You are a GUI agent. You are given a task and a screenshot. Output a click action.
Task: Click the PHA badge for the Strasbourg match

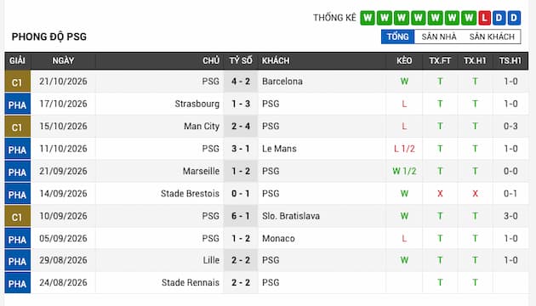pyautogui.click(x=17, y=105)
